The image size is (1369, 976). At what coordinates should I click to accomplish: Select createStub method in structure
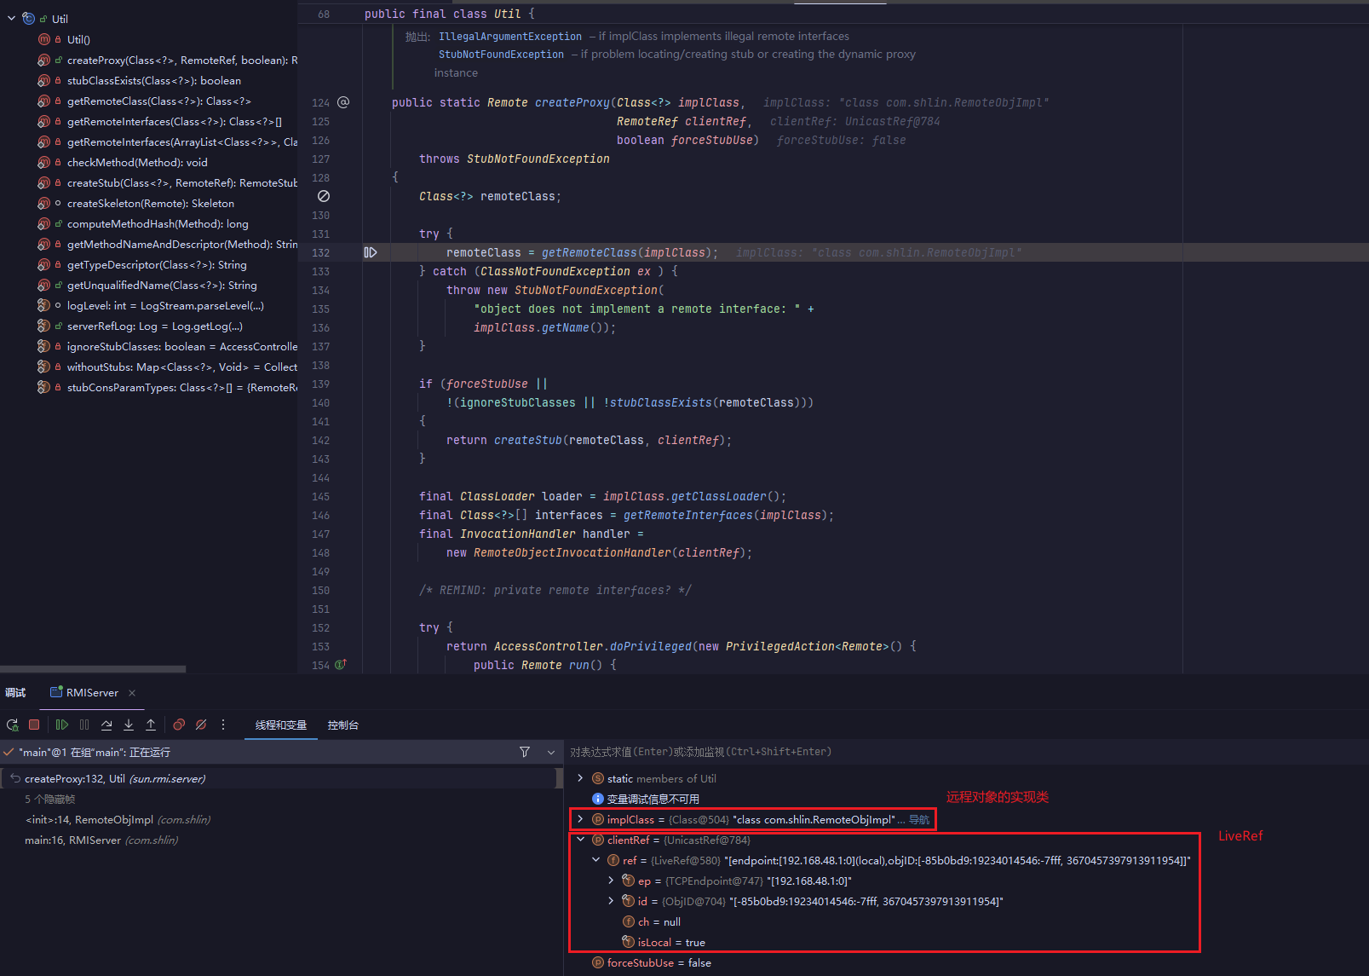tap(181, 182)
